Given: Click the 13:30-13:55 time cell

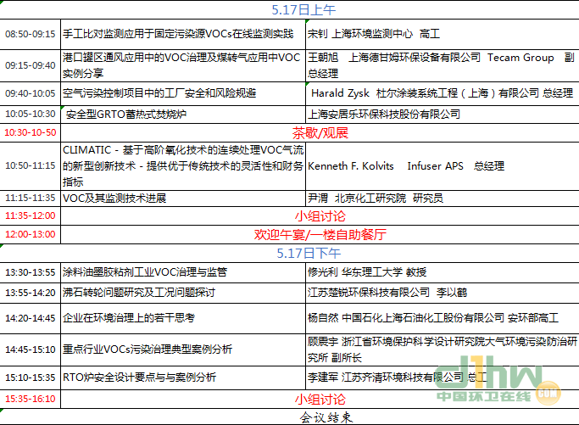Looking at the screenshot, I should point(31,272).
